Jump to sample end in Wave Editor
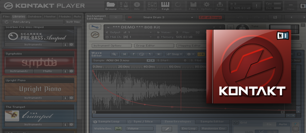 tap(159, 54)
